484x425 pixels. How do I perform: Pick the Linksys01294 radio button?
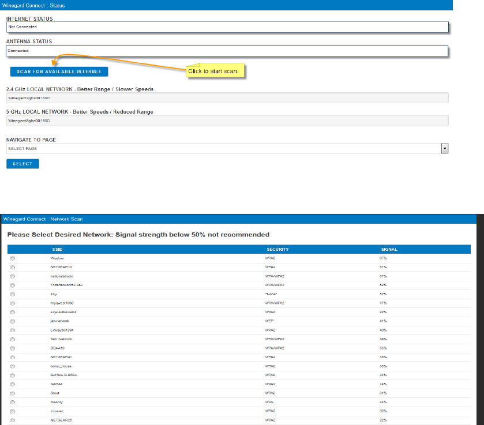click(x=12, y=330)
